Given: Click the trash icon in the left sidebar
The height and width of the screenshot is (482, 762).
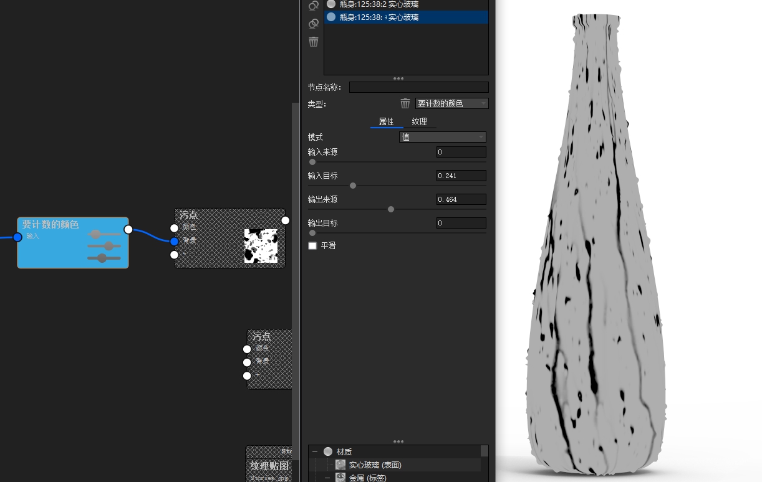Looking at the screenshot, I should [x=313, y=42].
